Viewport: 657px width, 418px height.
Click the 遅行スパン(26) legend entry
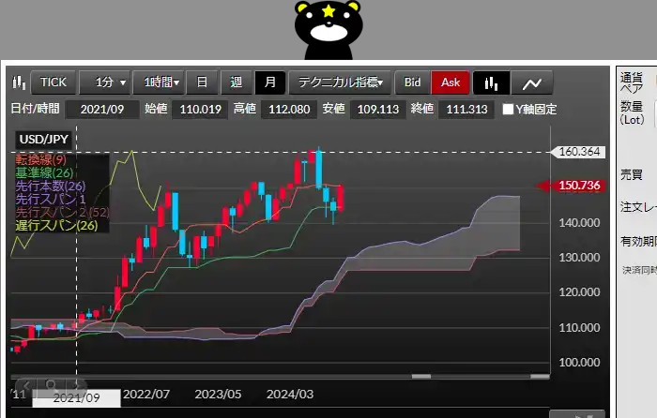tap(56, 226)
